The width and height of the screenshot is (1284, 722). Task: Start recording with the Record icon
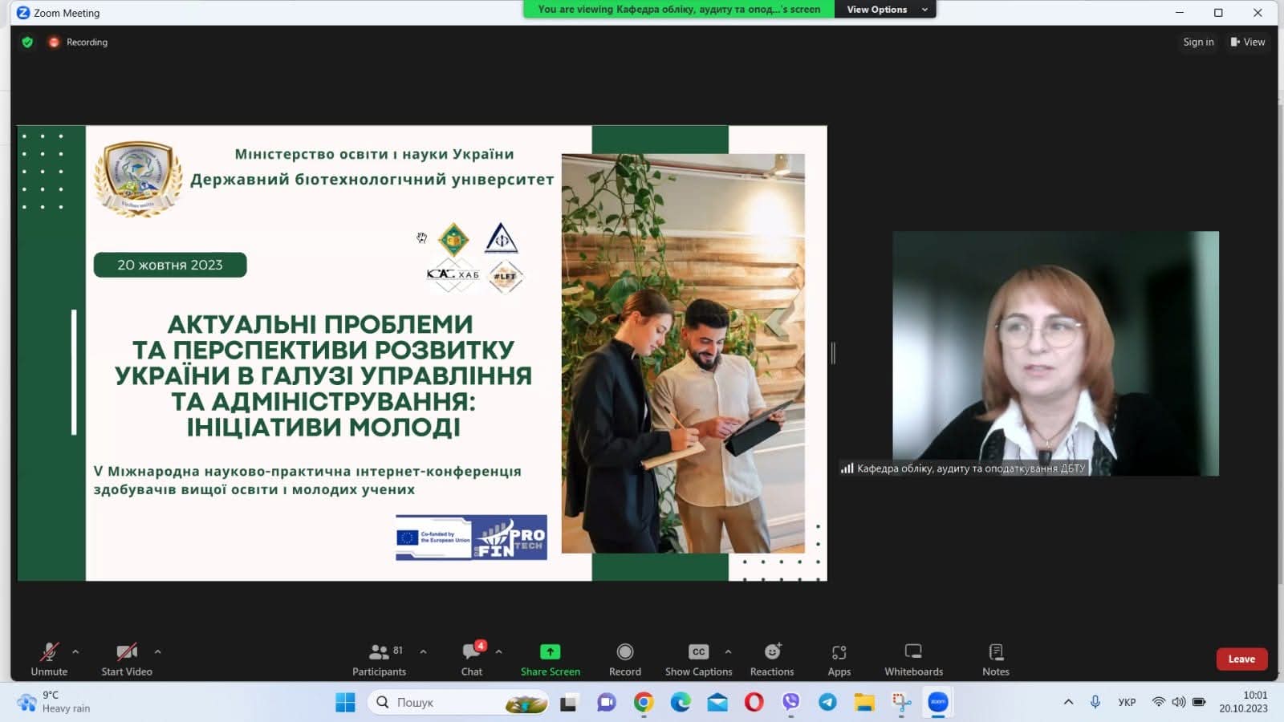(x=624, y=651)
